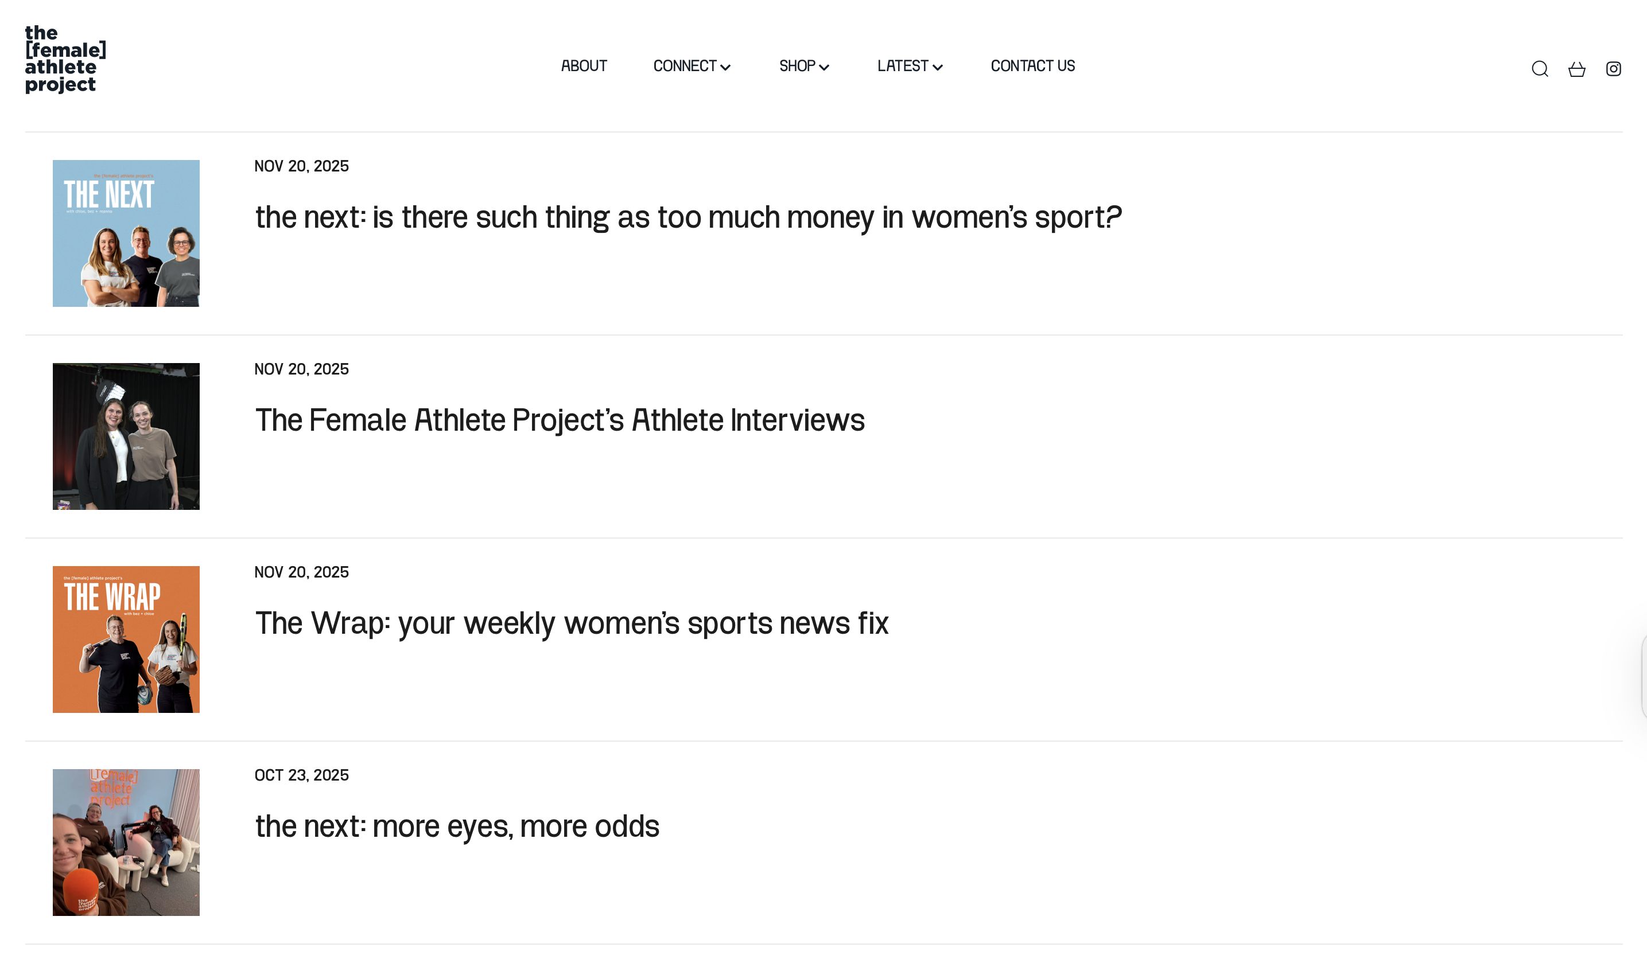Click the search magnifier icon
This screenshot has width=1647, height=967.
click(x=1539, y=69)
